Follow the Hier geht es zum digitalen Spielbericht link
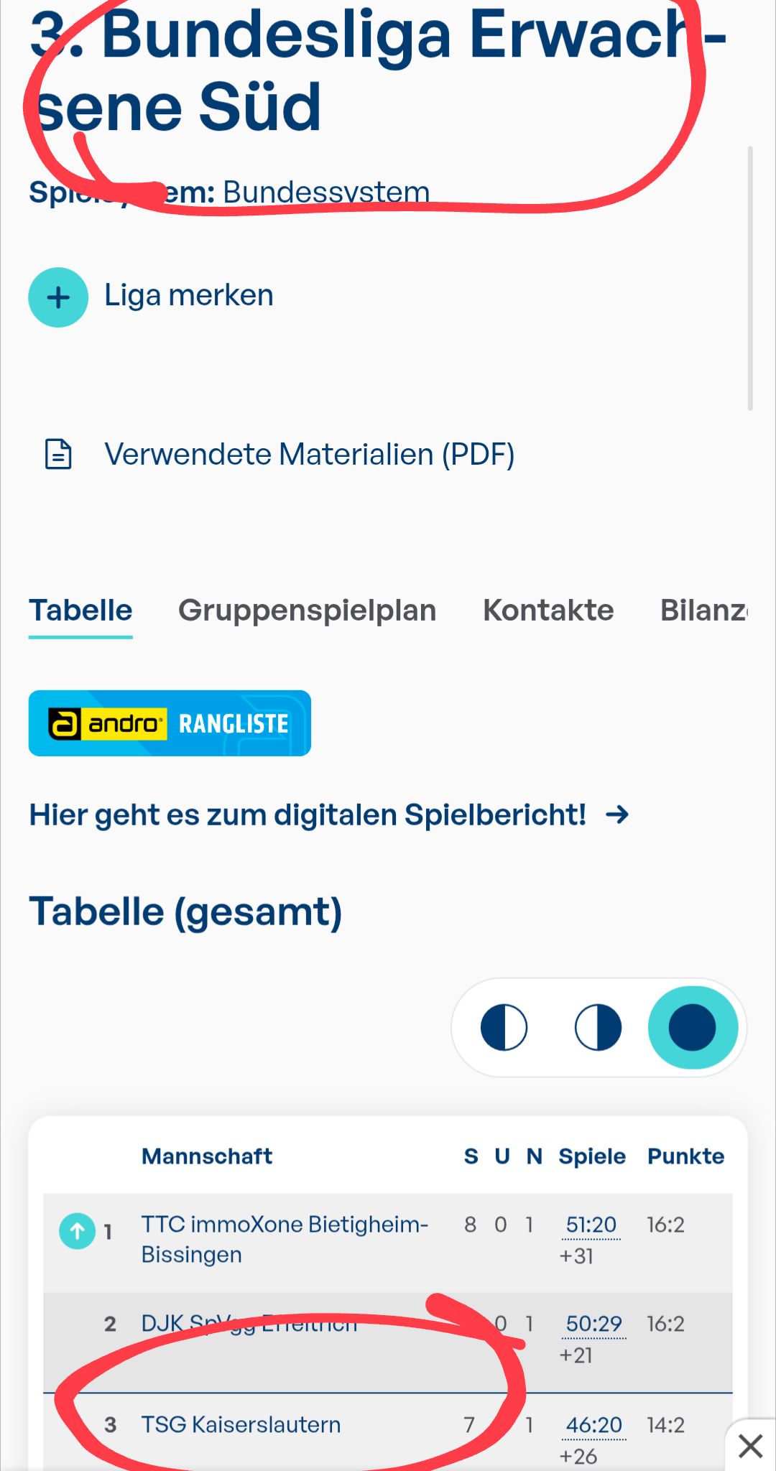Image resolution: width=776 pixels, height=1471 pixels. coord(308,815)
